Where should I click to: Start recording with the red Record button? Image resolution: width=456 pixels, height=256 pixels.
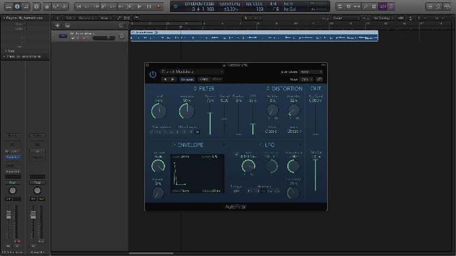coord(159,6)
